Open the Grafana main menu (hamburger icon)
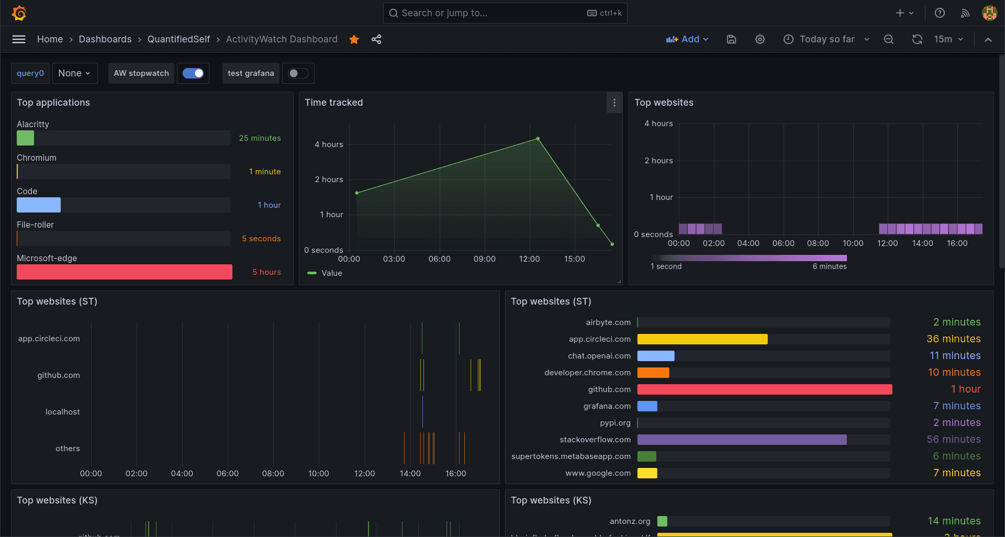Screen dimensions: 1005x537 (x=19, y=39)
